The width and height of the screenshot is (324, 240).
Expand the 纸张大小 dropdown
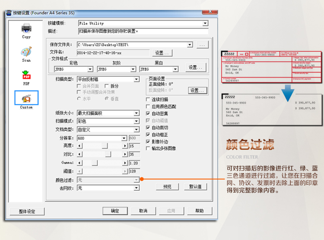click(x=136, y=113)
